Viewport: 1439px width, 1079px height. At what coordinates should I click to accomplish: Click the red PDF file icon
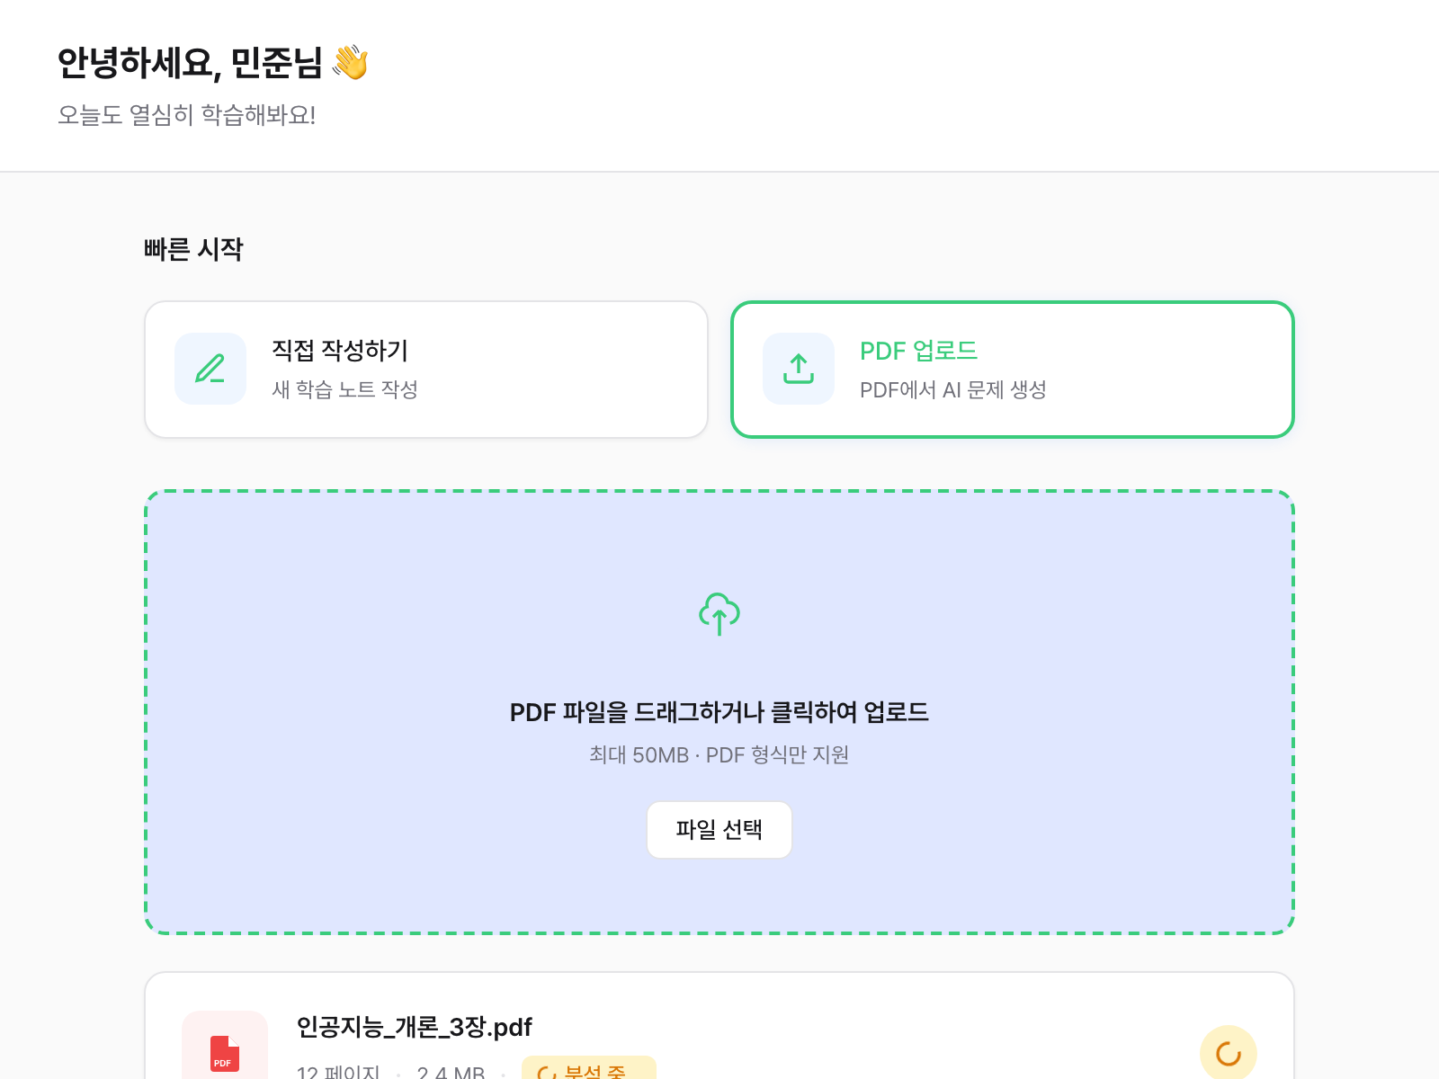[225, 1053]
